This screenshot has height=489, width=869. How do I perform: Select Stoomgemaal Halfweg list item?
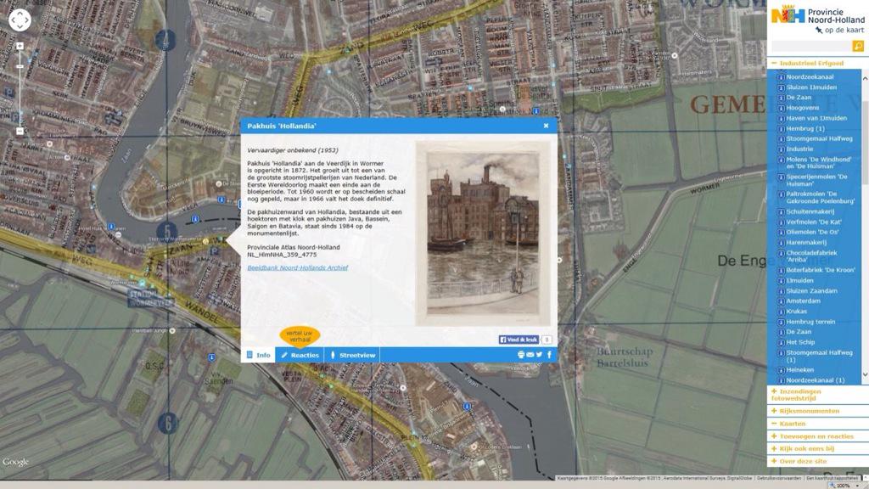tap(819, 138)
